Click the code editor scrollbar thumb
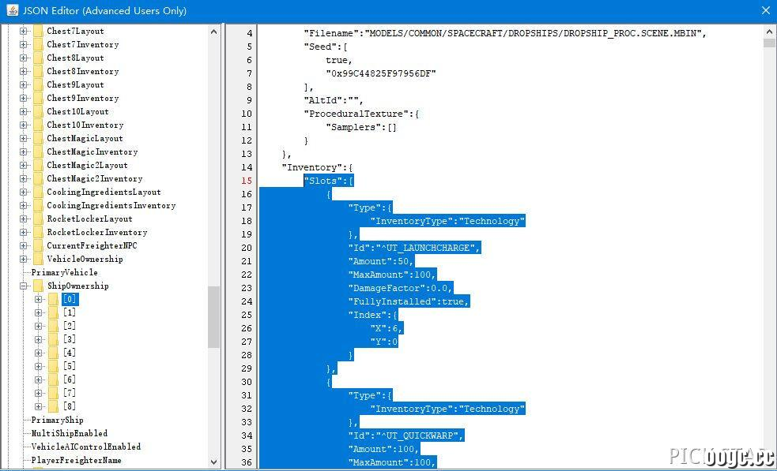Image resolution: width=777 pixels, height=471 pixels. (769, 43)
